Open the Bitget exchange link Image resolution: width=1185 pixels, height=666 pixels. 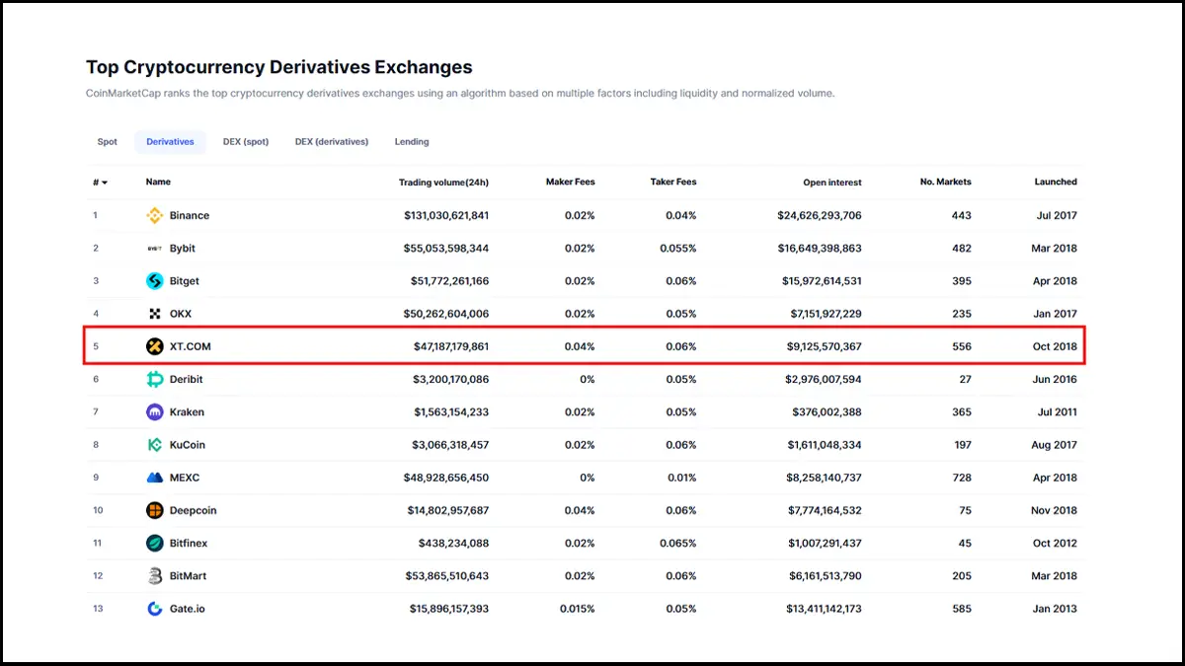tap(185, 281)
